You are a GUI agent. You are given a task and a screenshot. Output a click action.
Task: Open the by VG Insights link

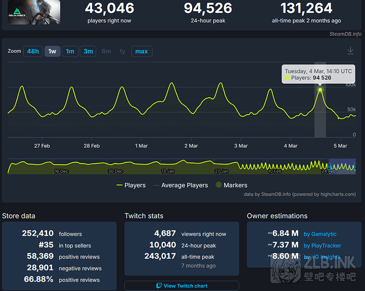321,257
